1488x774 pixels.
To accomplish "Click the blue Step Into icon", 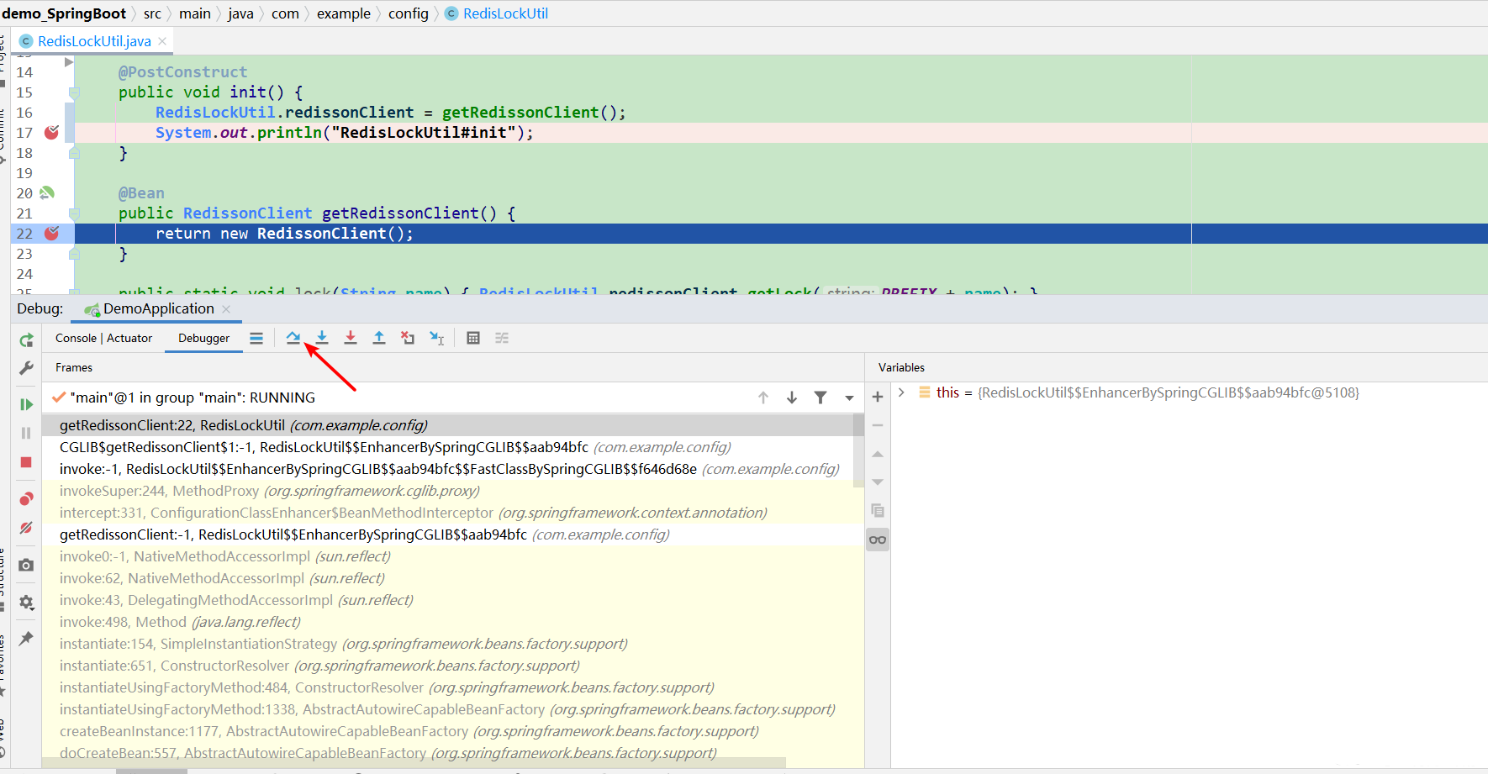I will (x=322, y=338).
